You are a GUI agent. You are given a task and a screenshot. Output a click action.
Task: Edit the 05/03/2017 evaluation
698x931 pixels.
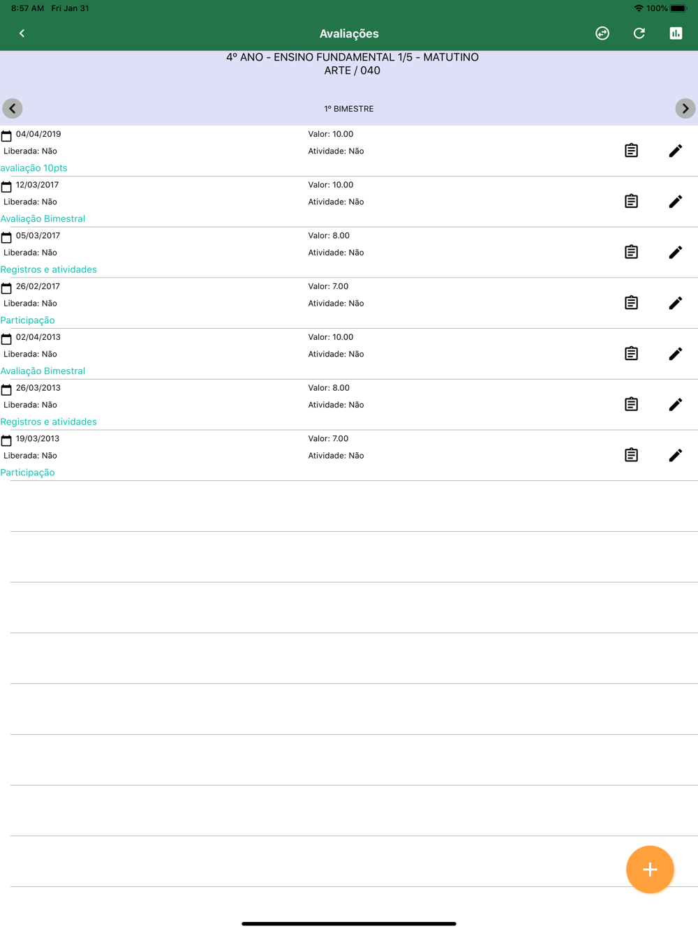tap(676, 252)
